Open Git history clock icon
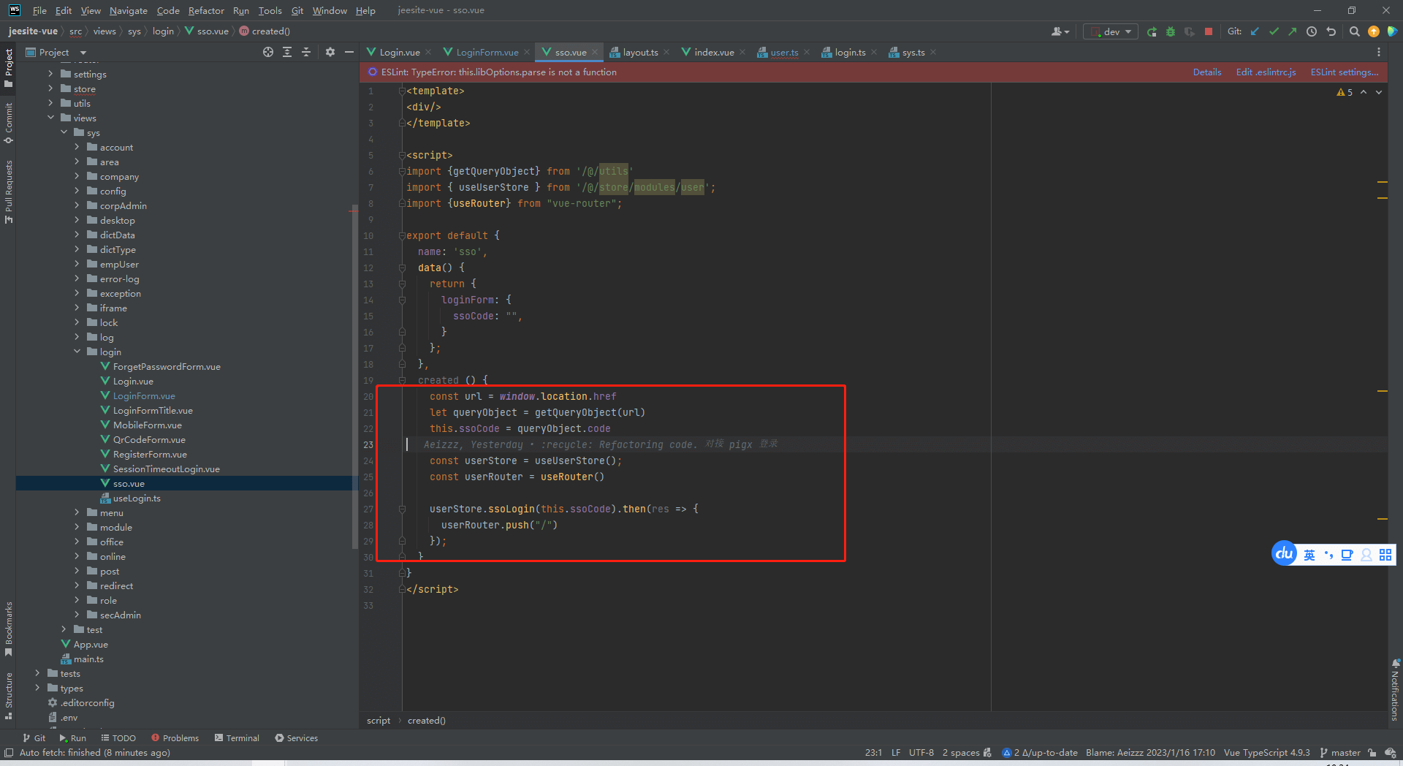The height and width of the screenshot is (766, 1403). (x=1312, y=31)
